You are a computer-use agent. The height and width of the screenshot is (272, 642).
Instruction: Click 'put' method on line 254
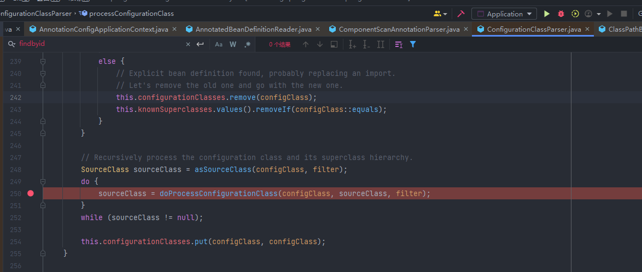click(x=201, y=241)
